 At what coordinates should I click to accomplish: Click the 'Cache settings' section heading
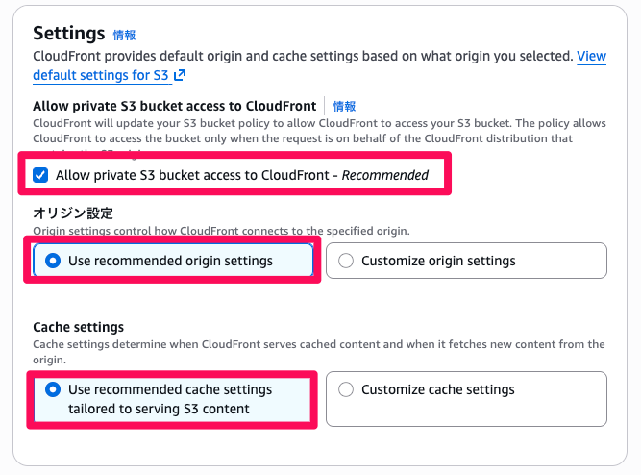(x=79, y=327)
